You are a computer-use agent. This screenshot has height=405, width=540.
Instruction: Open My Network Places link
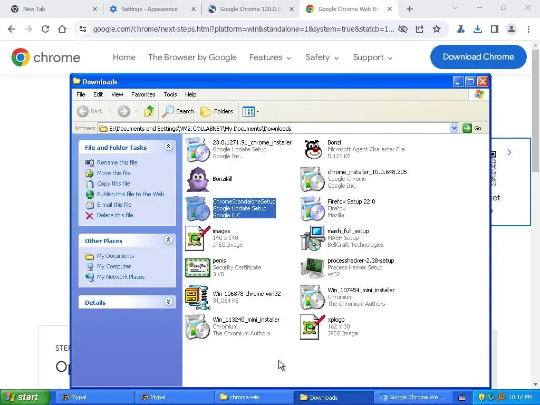pos(121,277)
